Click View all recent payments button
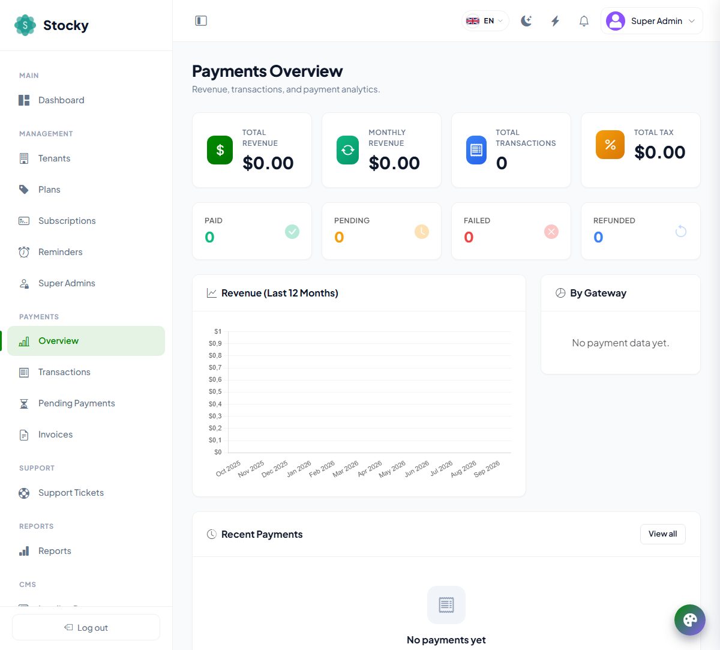 [x=662, y=534]
